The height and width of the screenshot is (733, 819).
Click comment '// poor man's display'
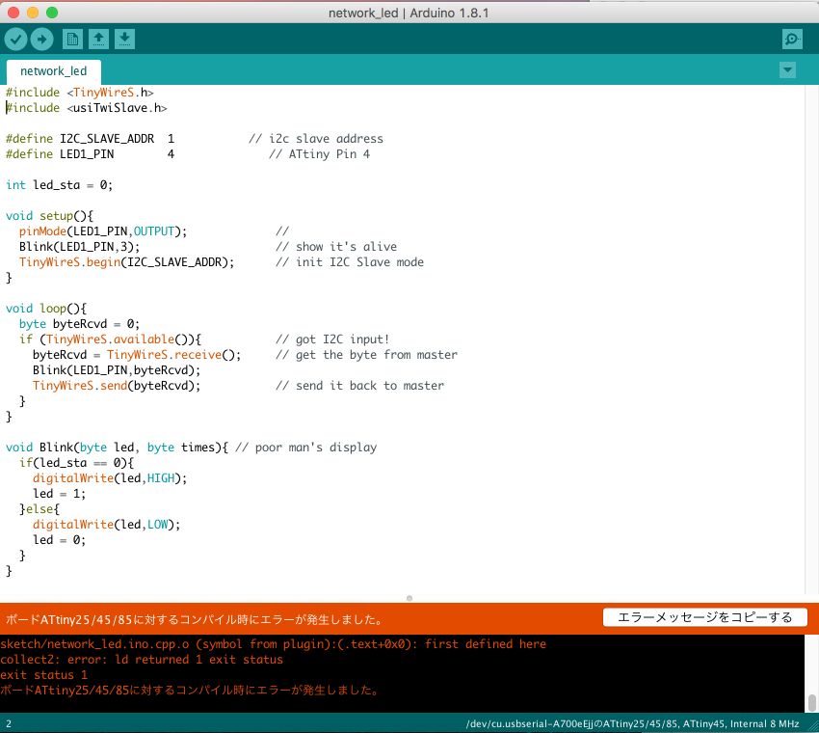point(306,448)
